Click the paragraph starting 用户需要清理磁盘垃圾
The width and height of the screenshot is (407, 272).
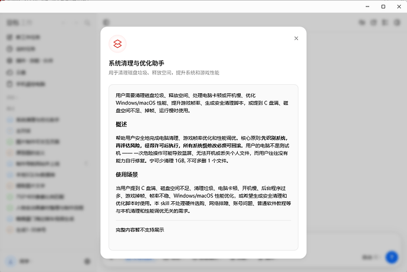[x=202, y=103]
